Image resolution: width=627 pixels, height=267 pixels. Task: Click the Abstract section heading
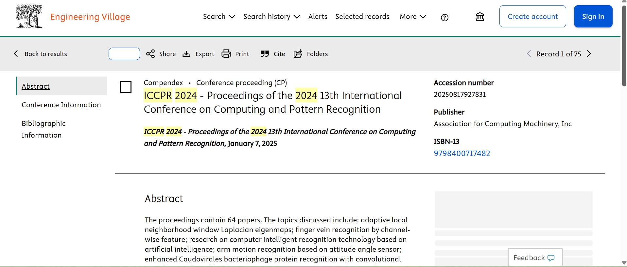coord(164,199)
